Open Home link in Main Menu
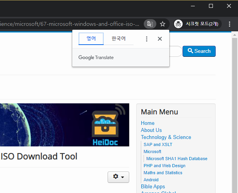This screenshot has height=193, width=238. (148, 123)
